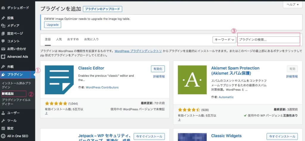
Task: Click the Dashboard gauge icon in sidebar
Action: coord(3,8)
